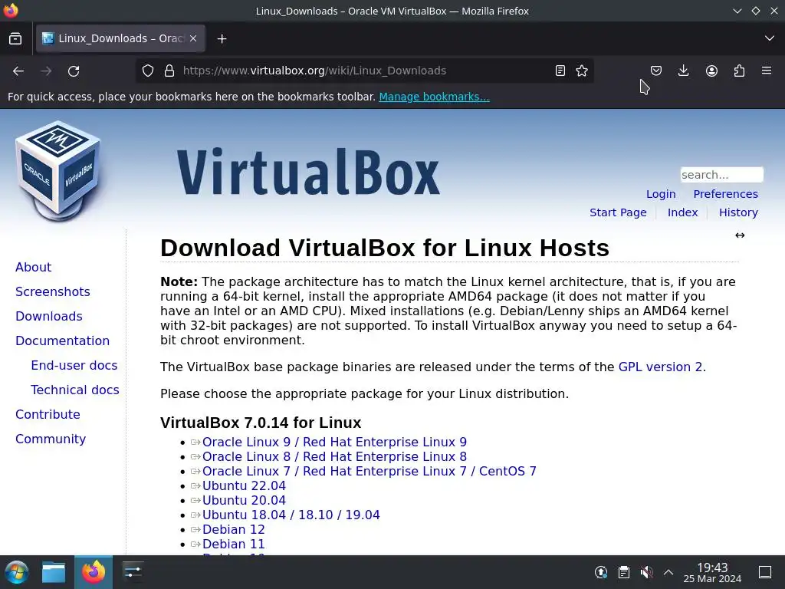Open the Manage bookmarks link
The height and width of the screenshot is (589, 785).
[434, 97]
